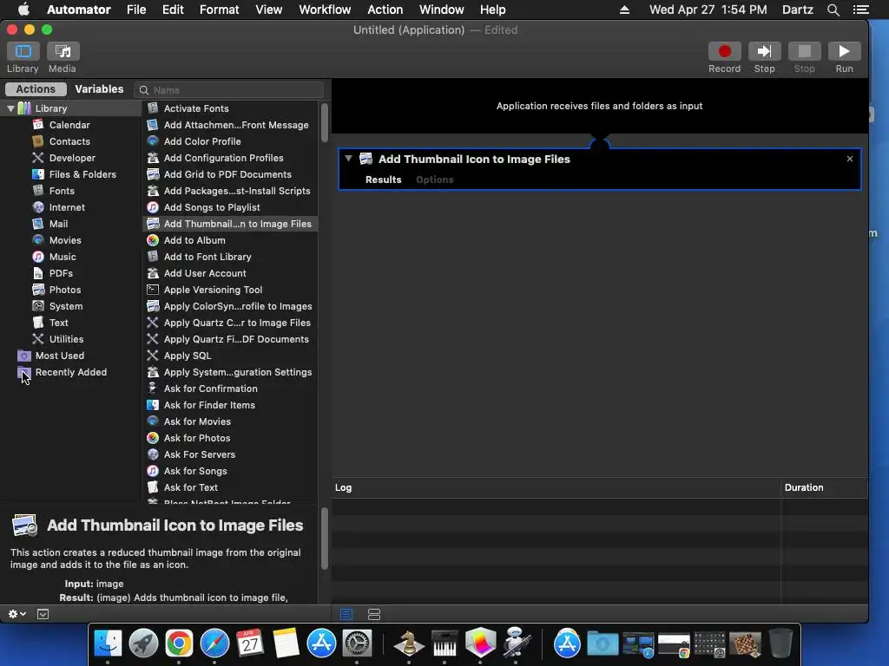
Task: Collapse the Library tree disclosure triangle
Action: click(10, 108)
